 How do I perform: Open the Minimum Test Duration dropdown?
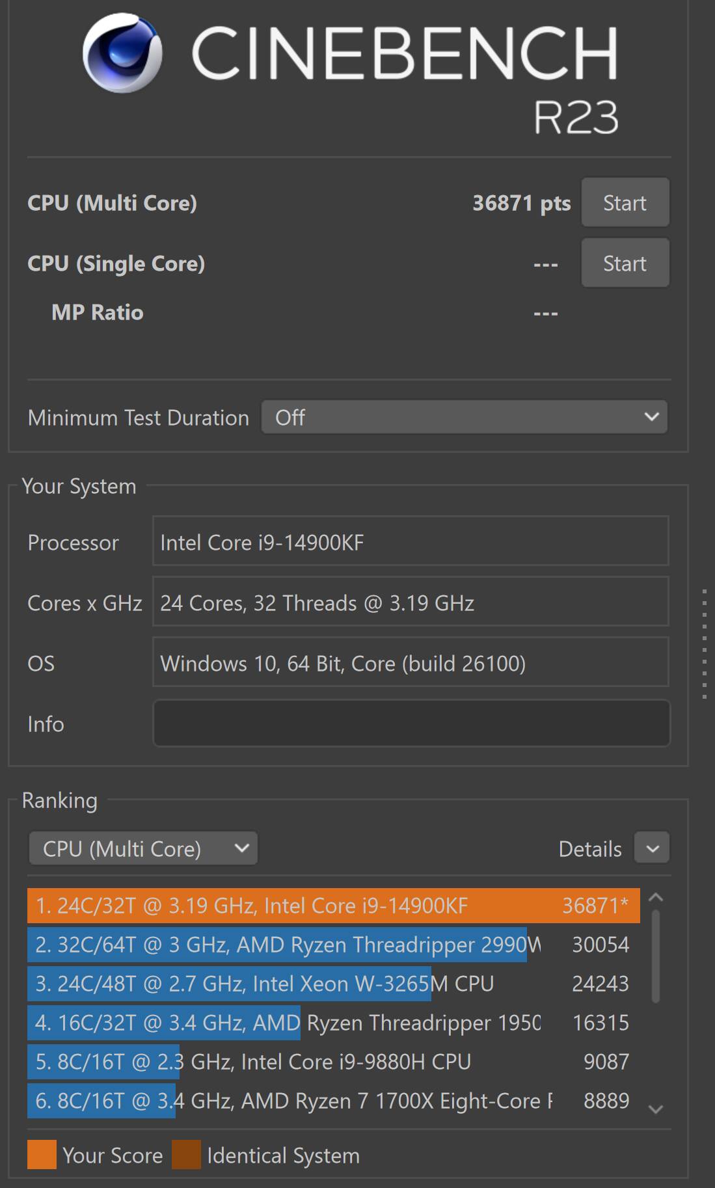465,417
